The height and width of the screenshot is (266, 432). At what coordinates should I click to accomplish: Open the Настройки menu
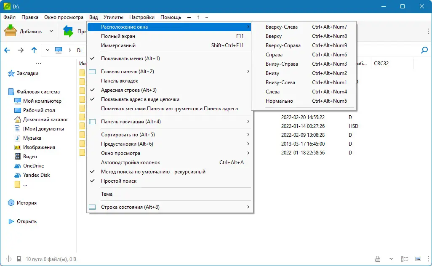click(x=141, y=17)
